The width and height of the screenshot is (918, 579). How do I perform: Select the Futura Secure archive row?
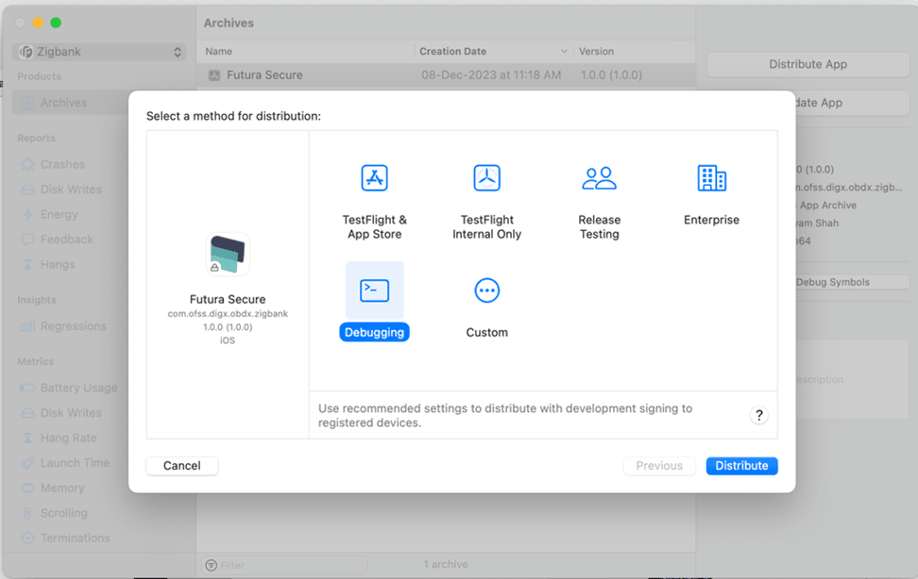[x=446, y=74]
